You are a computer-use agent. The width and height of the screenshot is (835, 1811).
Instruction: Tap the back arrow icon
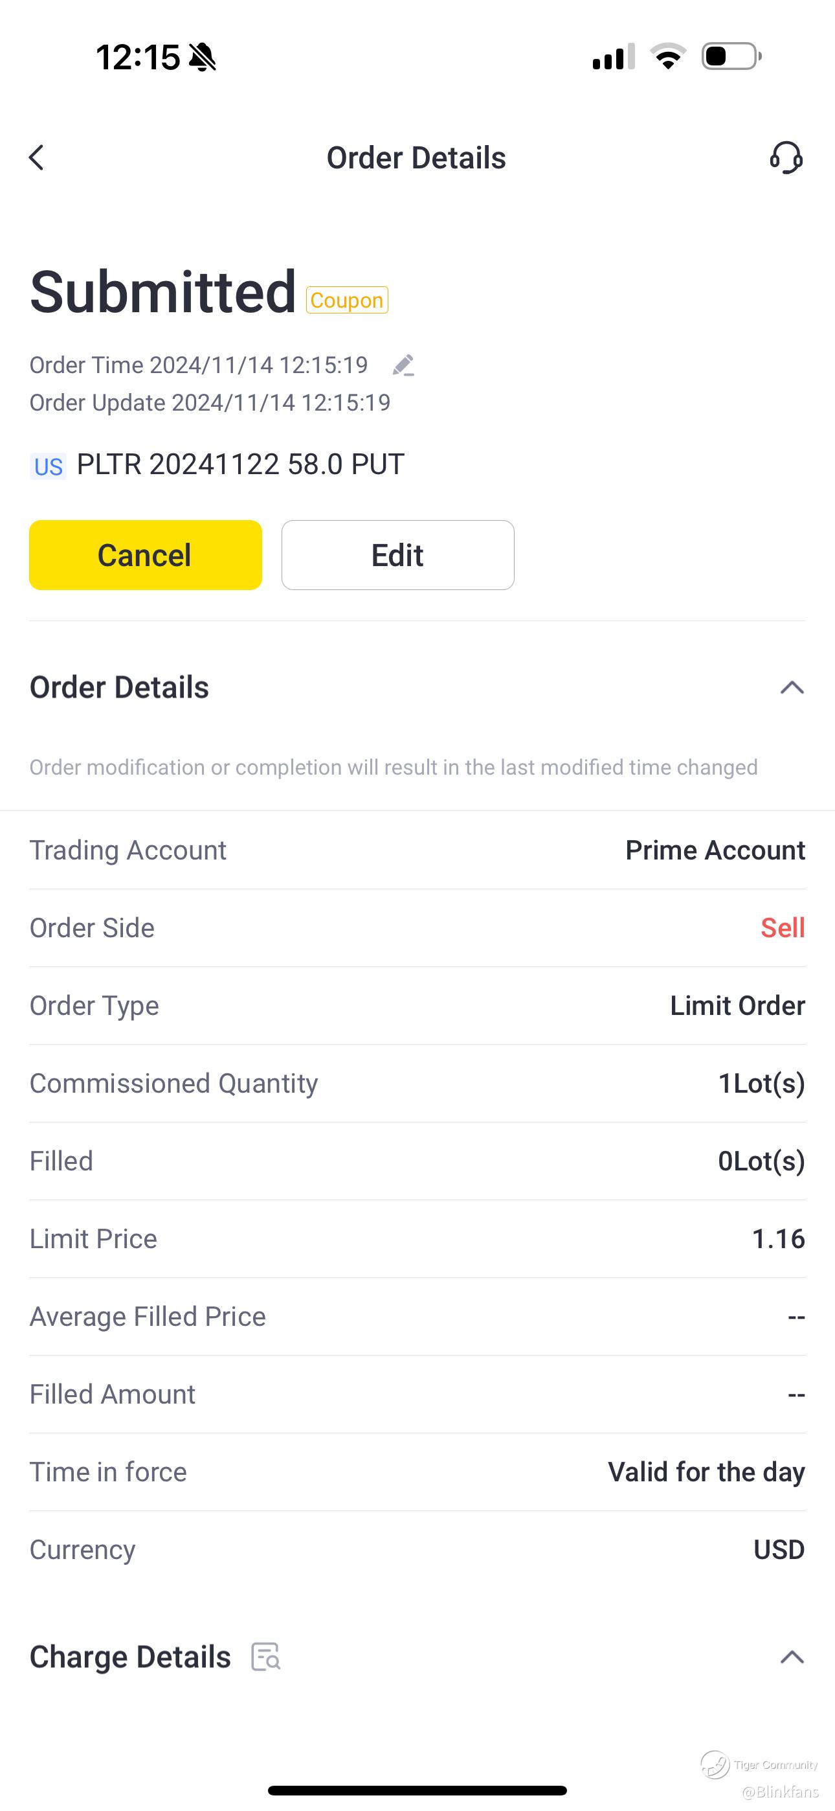point(36,157)
